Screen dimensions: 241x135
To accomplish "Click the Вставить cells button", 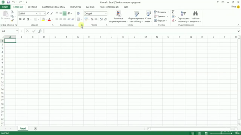I will (160, 12).
